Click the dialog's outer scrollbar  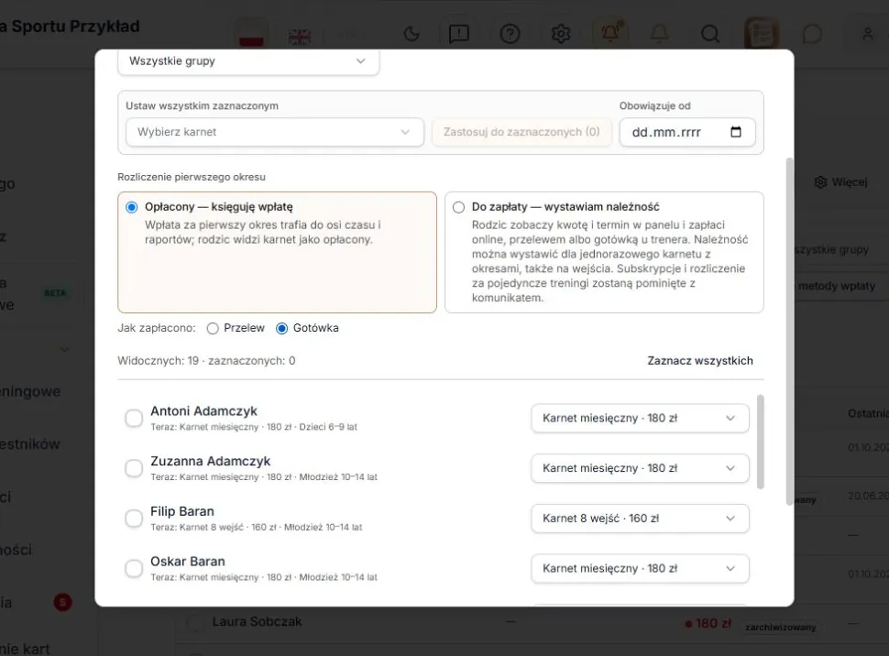[789, 332]
